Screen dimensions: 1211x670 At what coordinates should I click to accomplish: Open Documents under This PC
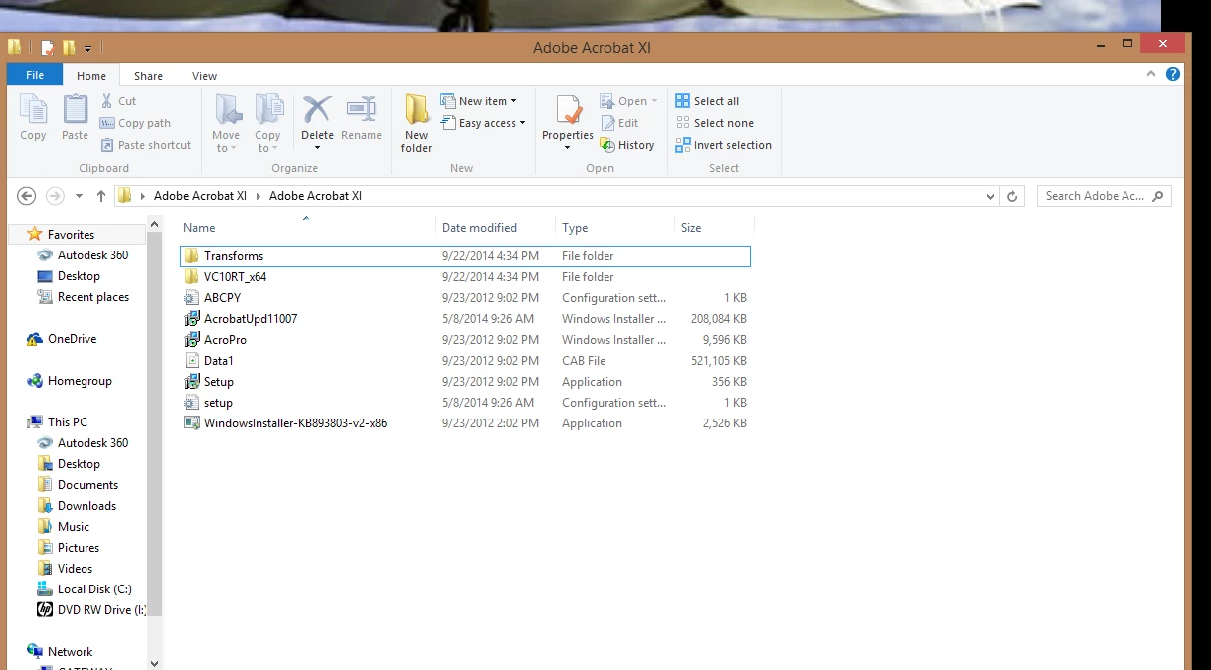[78, 485]
